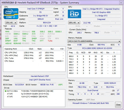
Task: Click the Freq column header
Action: [71, 53]
